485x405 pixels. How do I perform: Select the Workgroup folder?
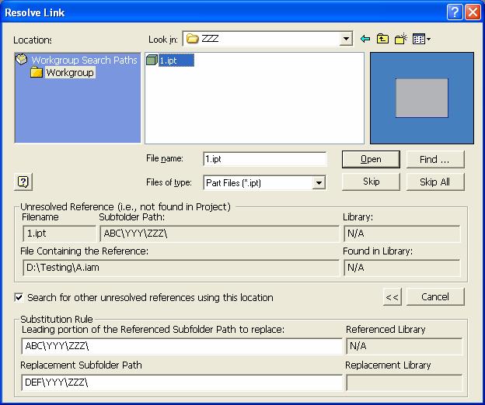tap(69, 73)
